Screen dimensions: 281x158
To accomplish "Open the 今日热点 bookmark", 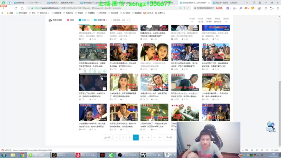I will pos(148,13).
